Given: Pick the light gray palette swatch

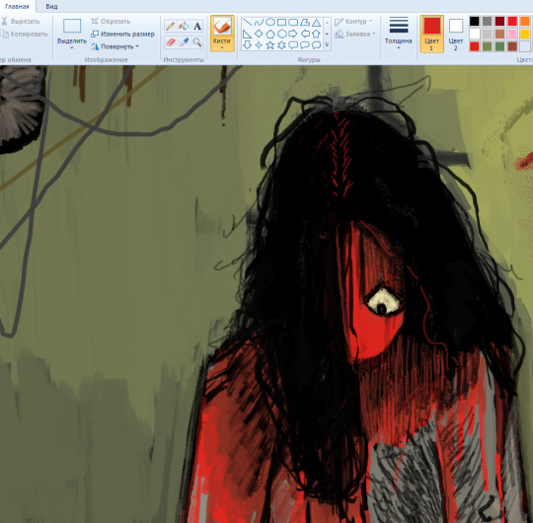Looking at the screenshot, I should (x=488, y=34).
